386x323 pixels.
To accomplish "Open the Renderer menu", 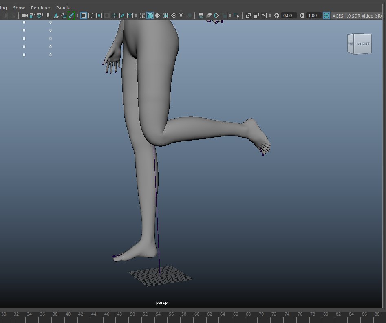I will pos(40,7).
